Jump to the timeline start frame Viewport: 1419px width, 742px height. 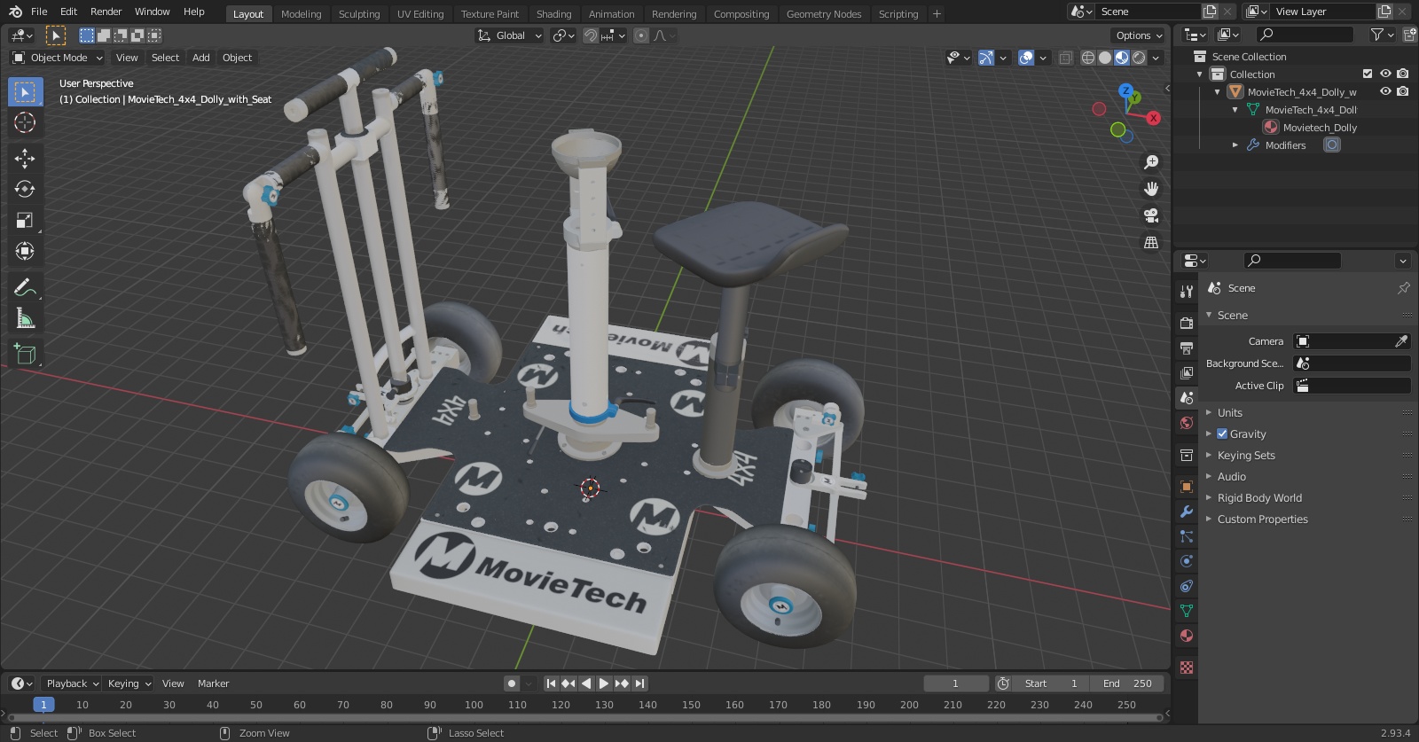point(551,683)
